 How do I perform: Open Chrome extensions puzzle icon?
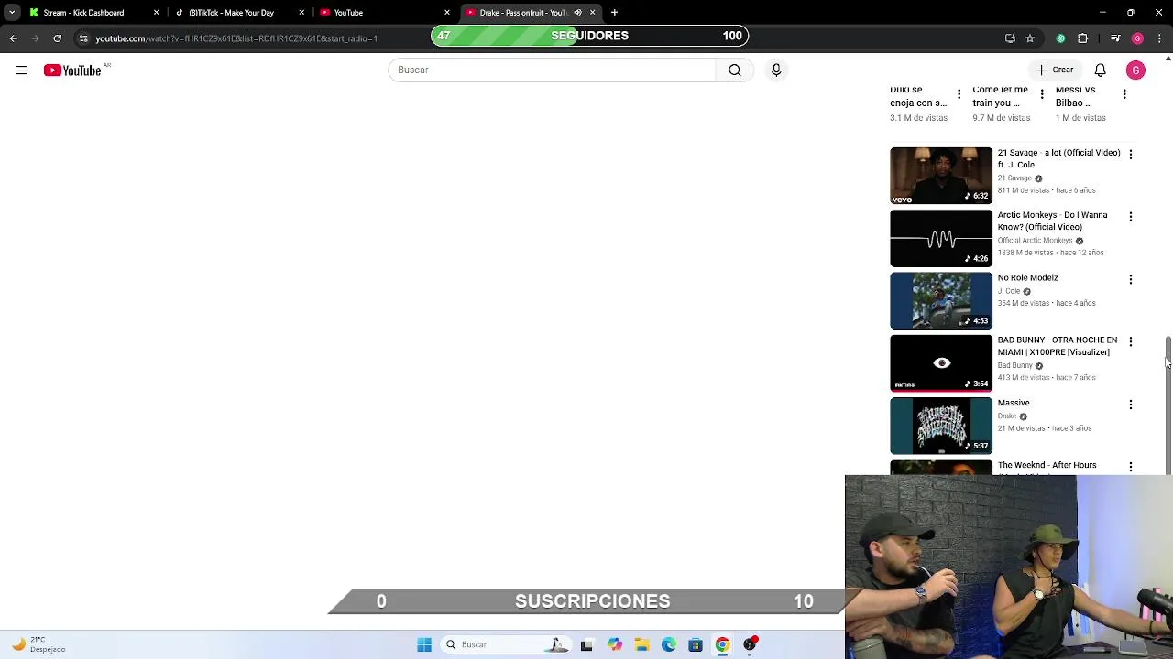coord(1083,38)
